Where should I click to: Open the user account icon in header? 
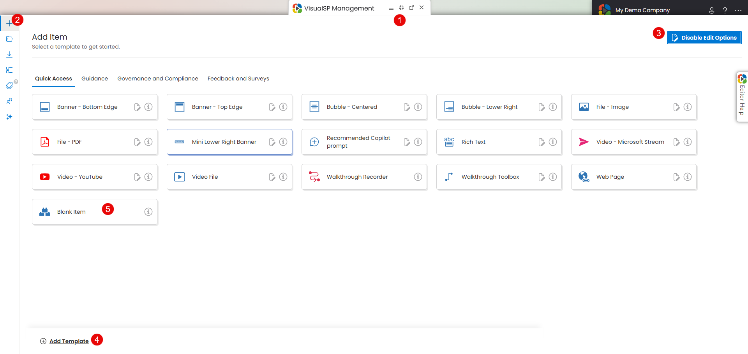[x=711, y=10]
